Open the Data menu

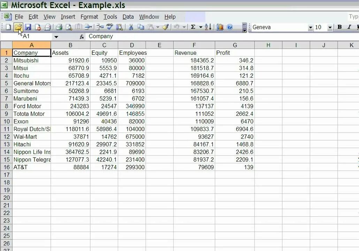(128, 17)
